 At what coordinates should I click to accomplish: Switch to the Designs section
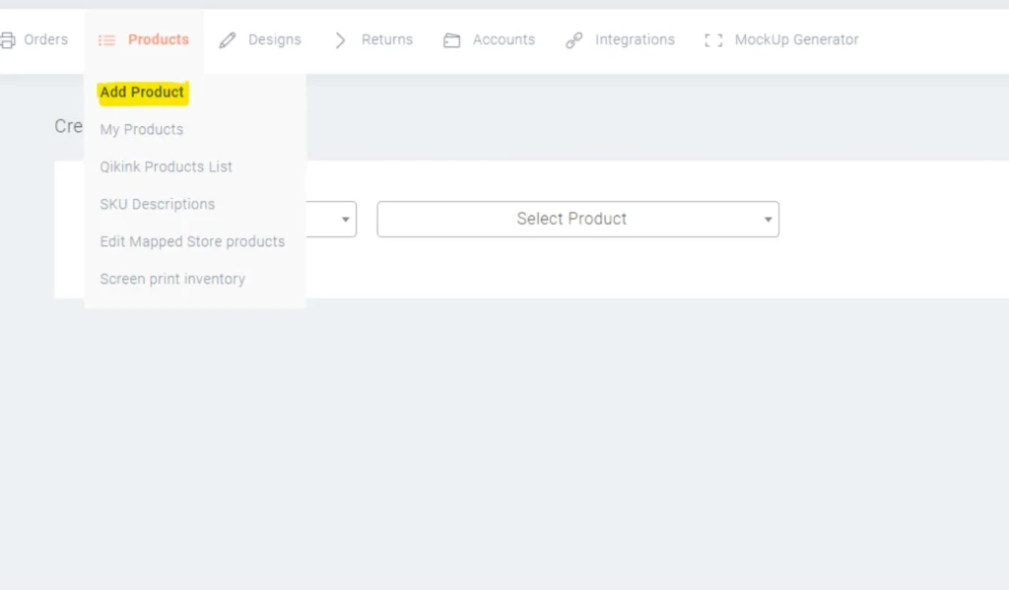[x=275, y=39]
